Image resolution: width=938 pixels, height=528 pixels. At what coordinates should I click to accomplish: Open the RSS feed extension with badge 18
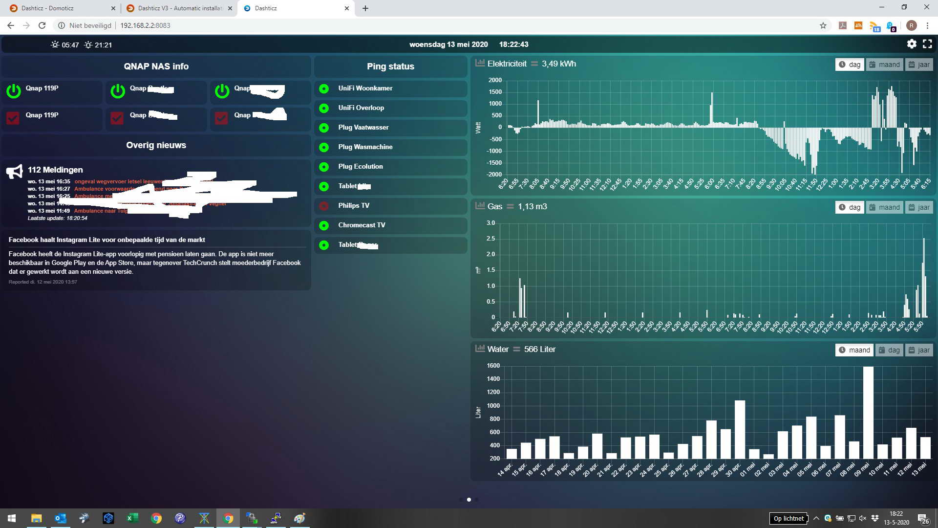pos(874,26)
